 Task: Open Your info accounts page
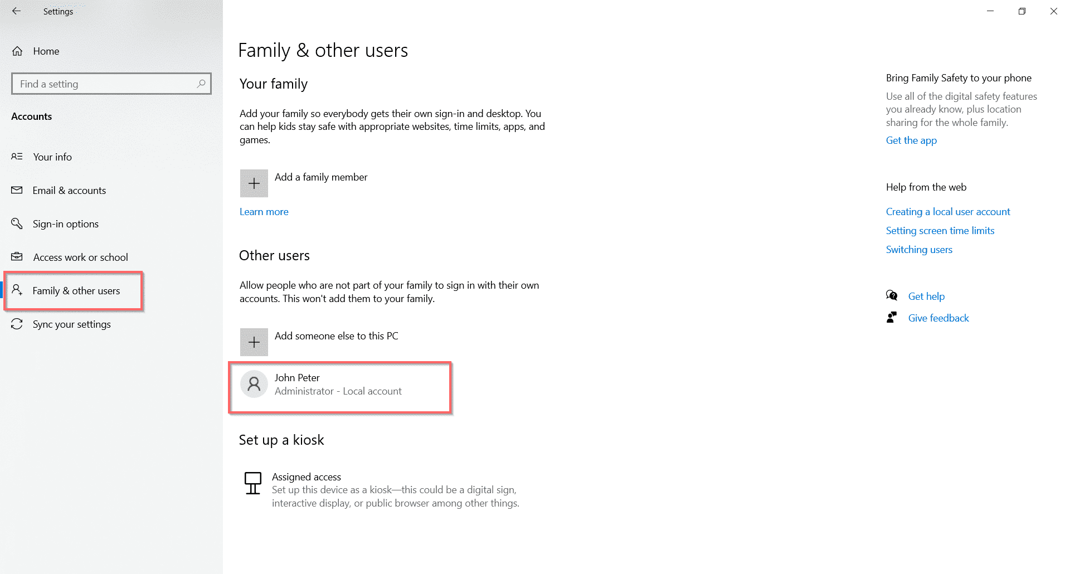[x=52, y=157]
